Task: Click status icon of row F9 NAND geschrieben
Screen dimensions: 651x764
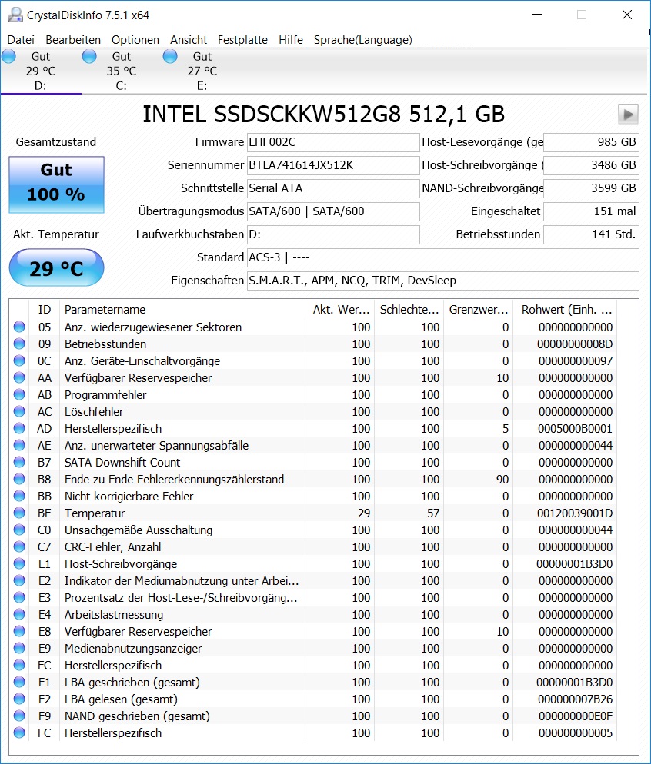Action: [19, 716]
